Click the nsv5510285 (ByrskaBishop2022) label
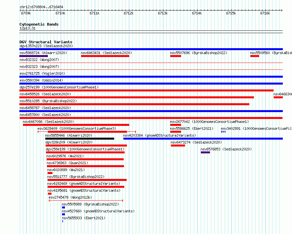Image resolution: width=292 pixels, height=234 pixels. pyautogui.click(x=48, y=101)
